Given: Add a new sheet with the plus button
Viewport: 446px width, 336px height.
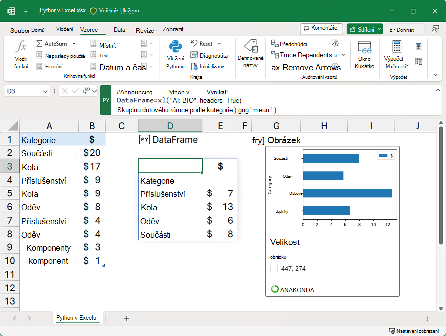Looking at the screenshot, I should tap(127, 318).
